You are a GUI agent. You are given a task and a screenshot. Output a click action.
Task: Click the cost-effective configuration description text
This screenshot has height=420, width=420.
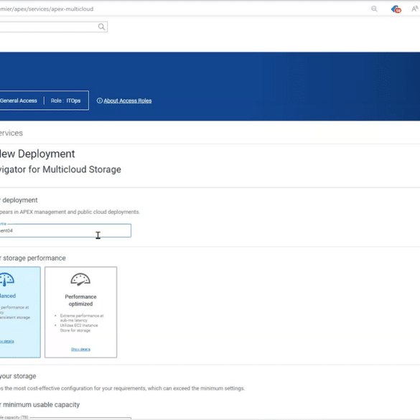click(x=122, y=388)
